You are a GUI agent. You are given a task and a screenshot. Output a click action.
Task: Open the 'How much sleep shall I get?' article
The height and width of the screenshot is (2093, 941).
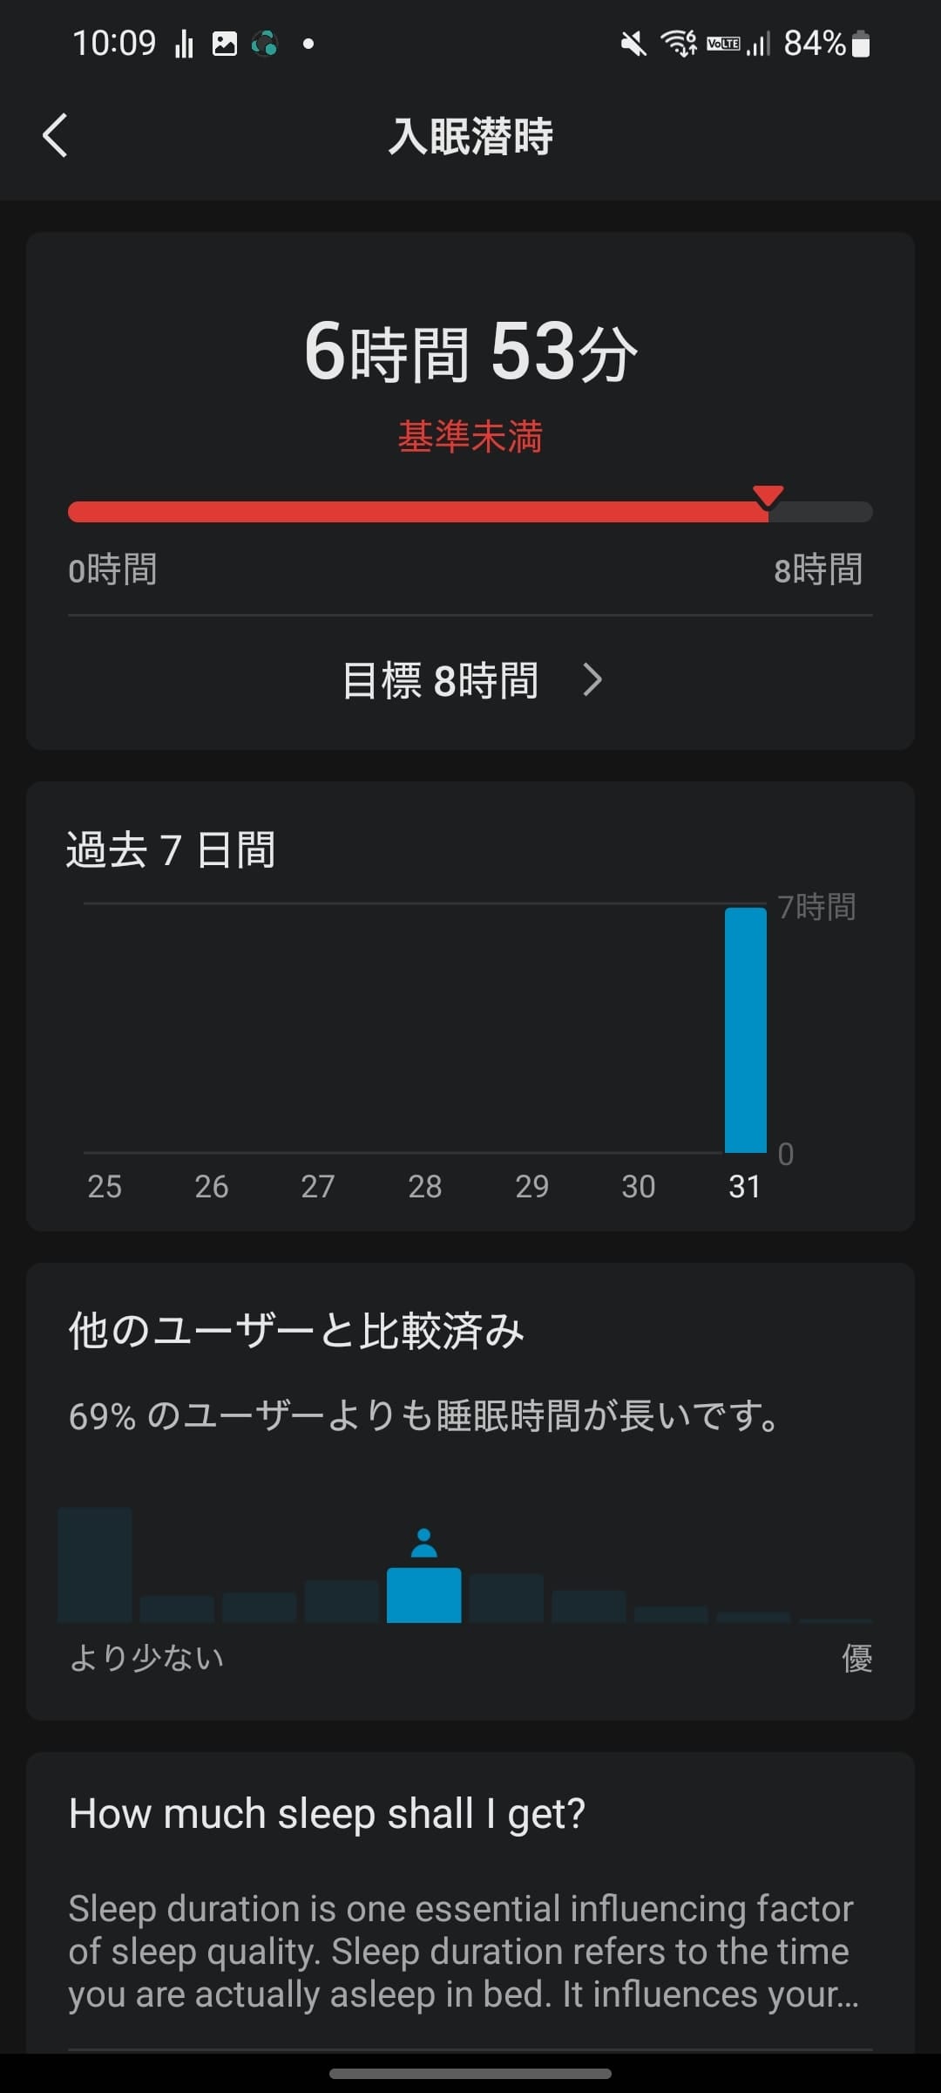327,1814
